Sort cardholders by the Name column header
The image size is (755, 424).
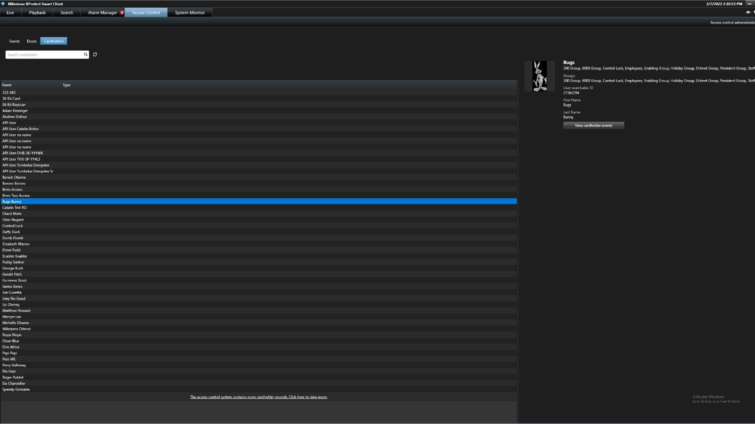click(7, 85)
